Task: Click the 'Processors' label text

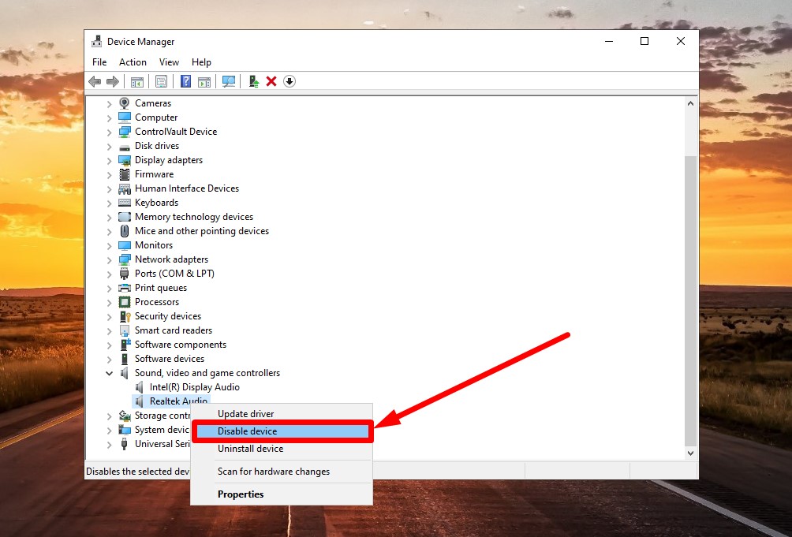Action: (156, 302)
